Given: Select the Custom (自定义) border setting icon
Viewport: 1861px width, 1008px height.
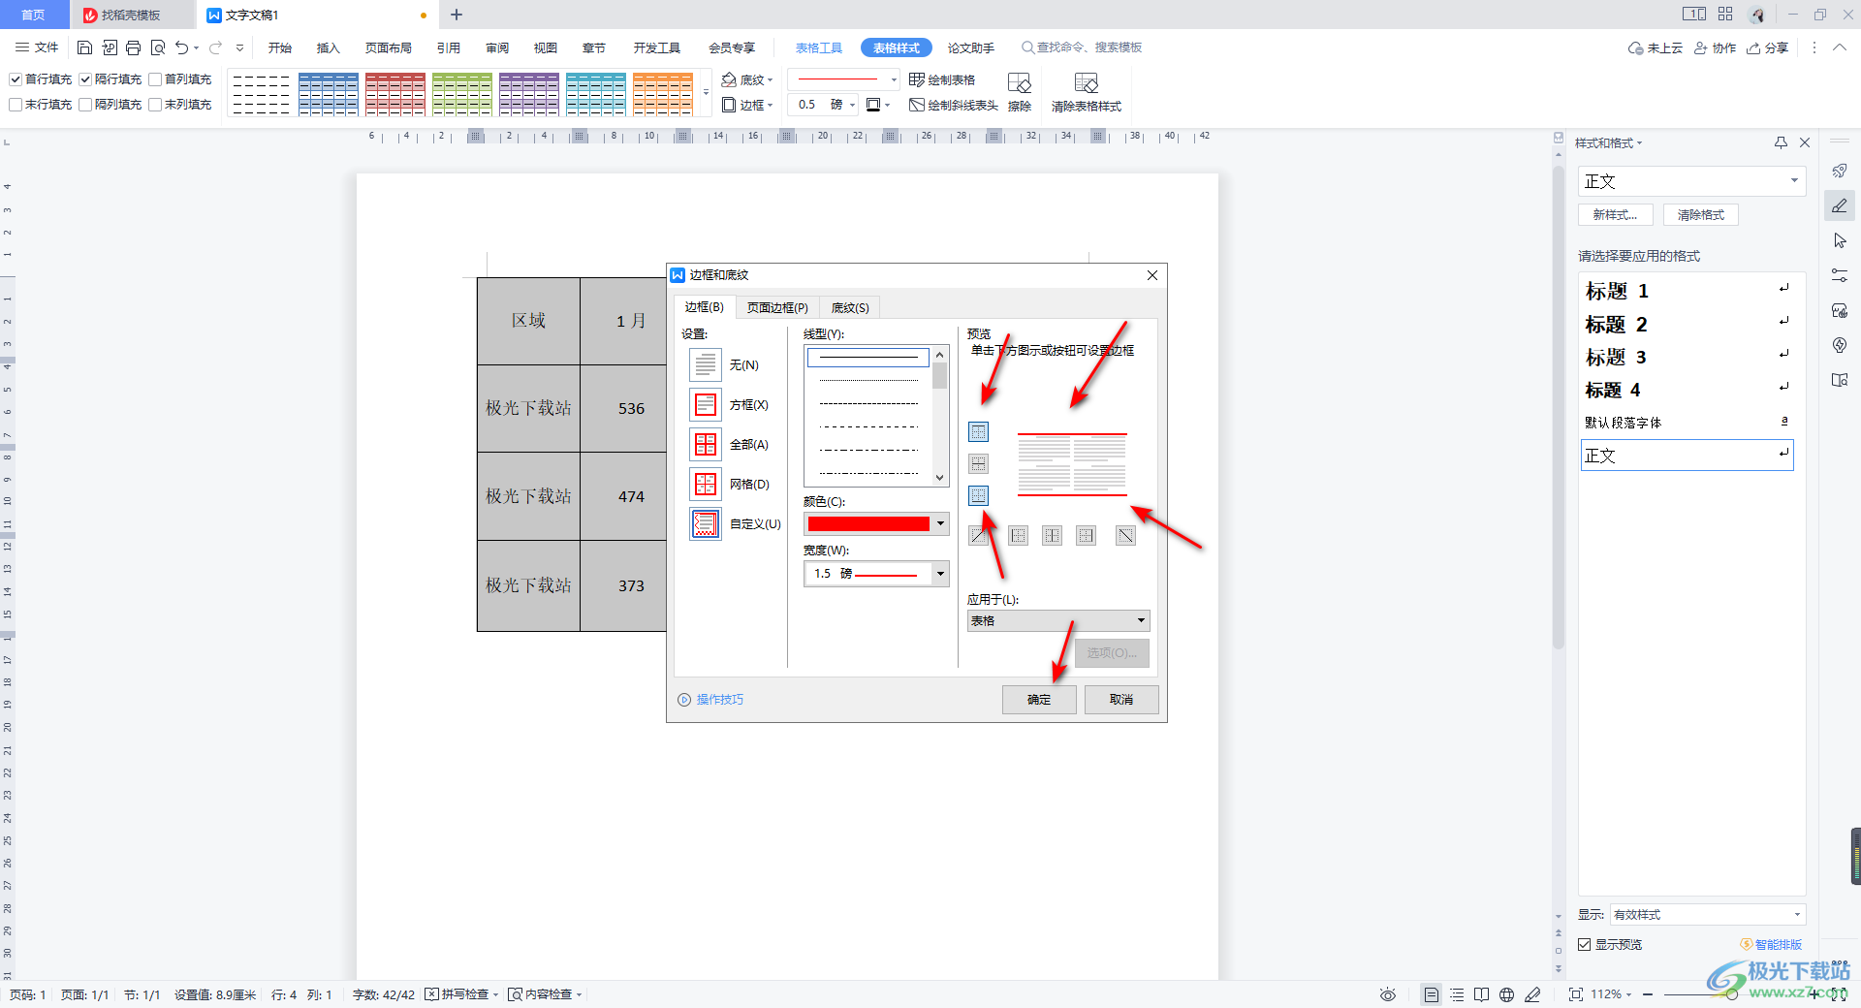Looking at the screenshot, I should (706, 524).
